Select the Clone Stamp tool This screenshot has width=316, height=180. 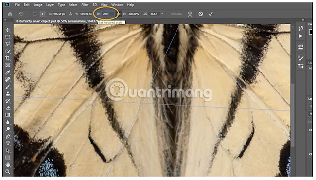click(8, 94)
